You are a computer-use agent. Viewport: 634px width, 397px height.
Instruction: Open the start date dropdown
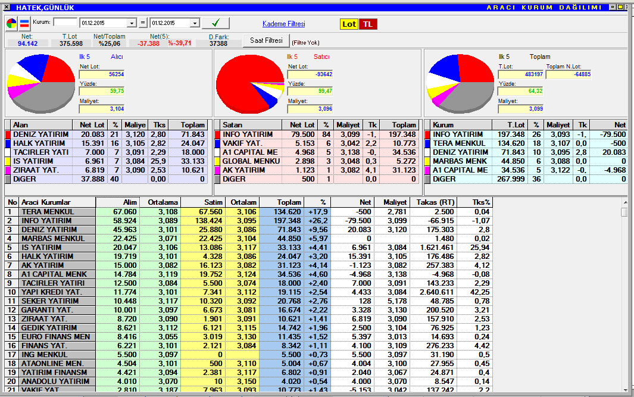coord(132,23)
